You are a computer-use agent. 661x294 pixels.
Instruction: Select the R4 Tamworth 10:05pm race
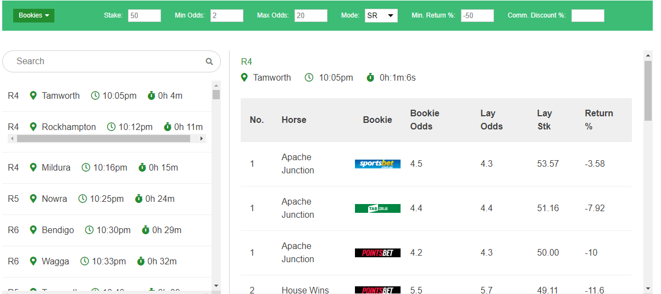point(107,96)
